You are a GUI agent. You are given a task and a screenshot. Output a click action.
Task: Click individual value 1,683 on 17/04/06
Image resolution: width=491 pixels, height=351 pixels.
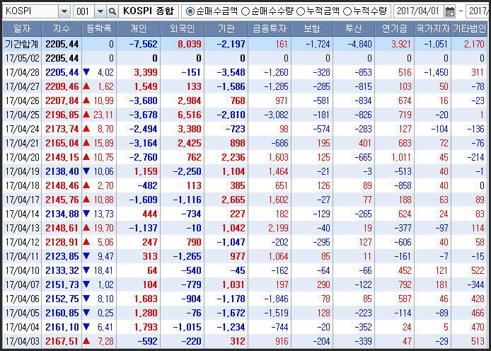(x=146, y=299)
